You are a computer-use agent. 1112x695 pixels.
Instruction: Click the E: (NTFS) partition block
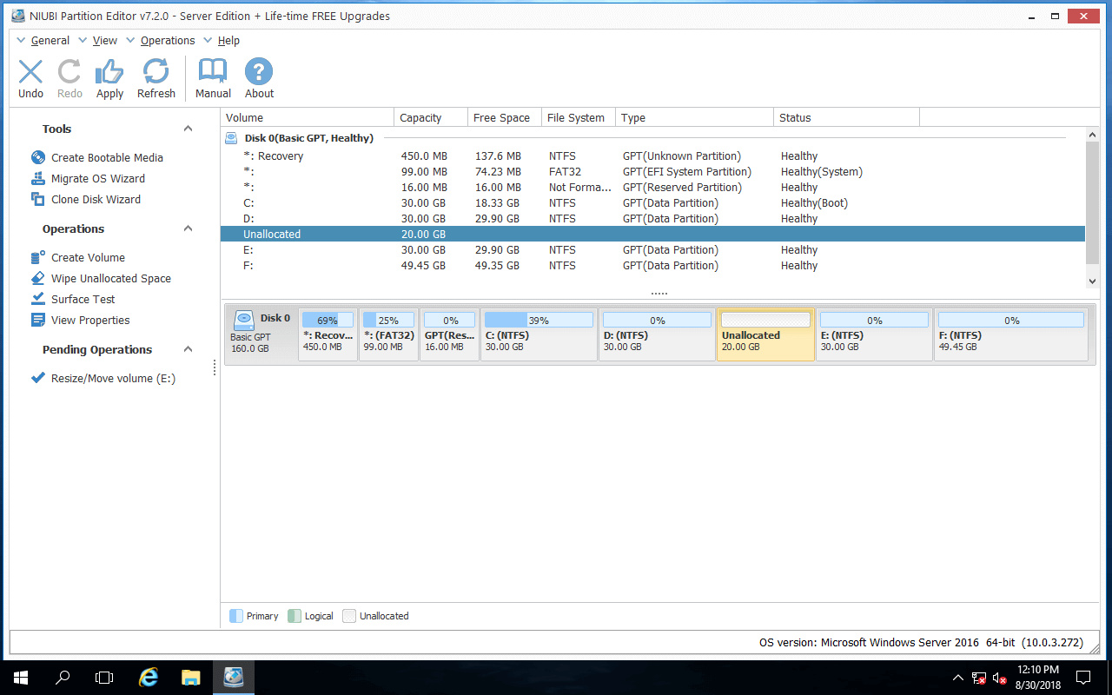click(874, 334)
